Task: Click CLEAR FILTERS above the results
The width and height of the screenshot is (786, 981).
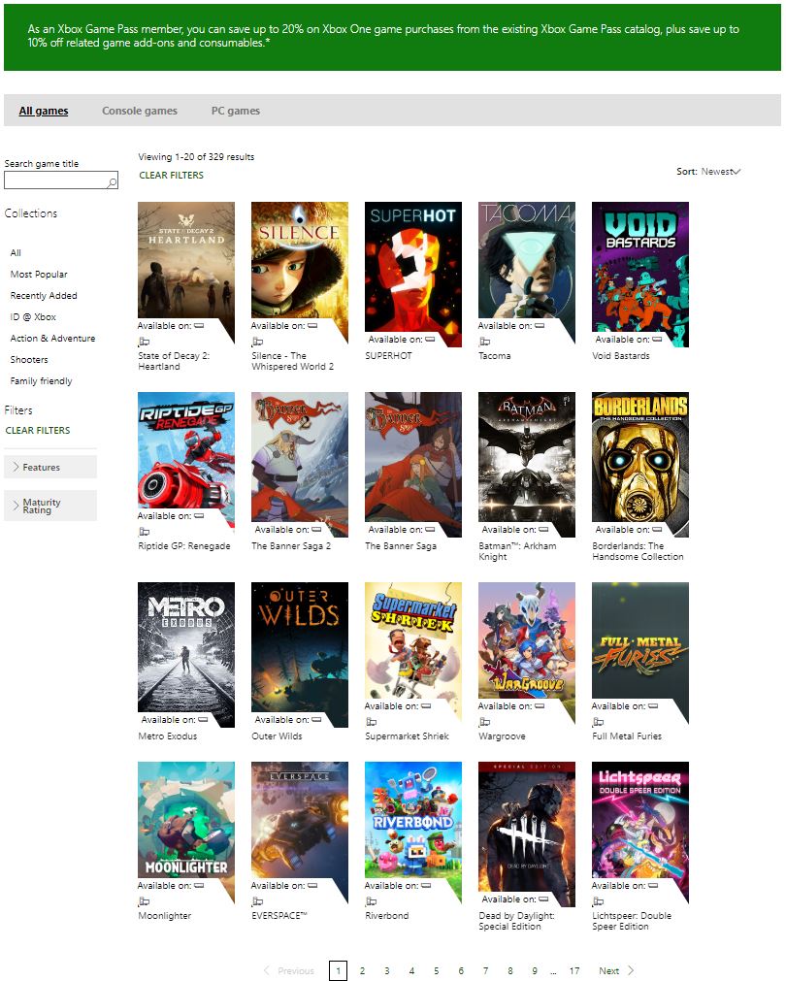Action: click(172, 176)
